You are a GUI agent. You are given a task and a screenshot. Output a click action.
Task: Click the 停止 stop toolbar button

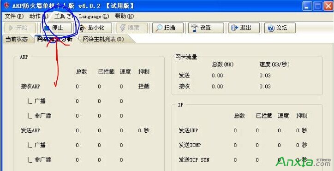(x=56, y=28)
